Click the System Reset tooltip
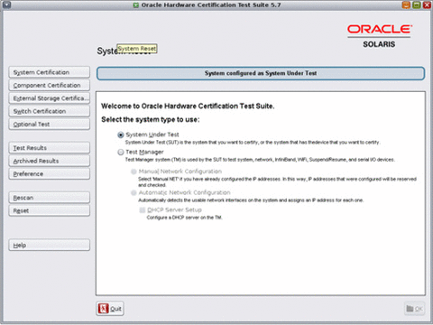 137,49
